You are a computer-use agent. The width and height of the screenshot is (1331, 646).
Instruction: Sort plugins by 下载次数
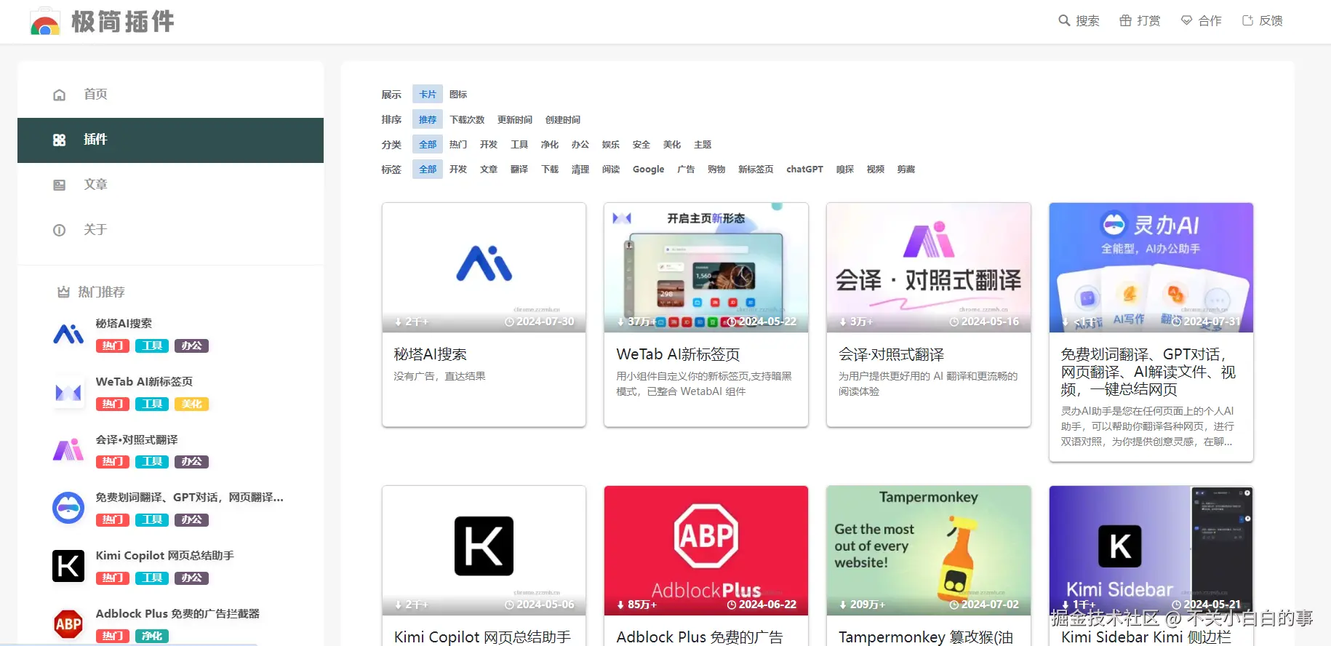467,120
